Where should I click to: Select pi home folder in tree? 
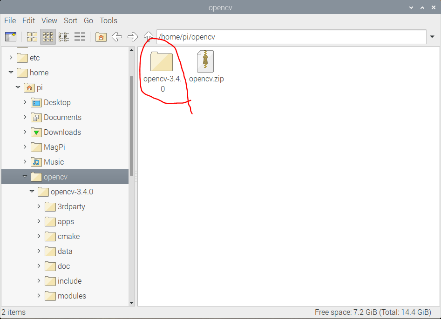coord(40,87)
